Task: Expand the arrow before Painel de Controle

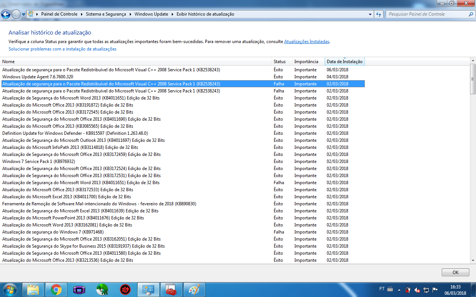Action: 37,14
